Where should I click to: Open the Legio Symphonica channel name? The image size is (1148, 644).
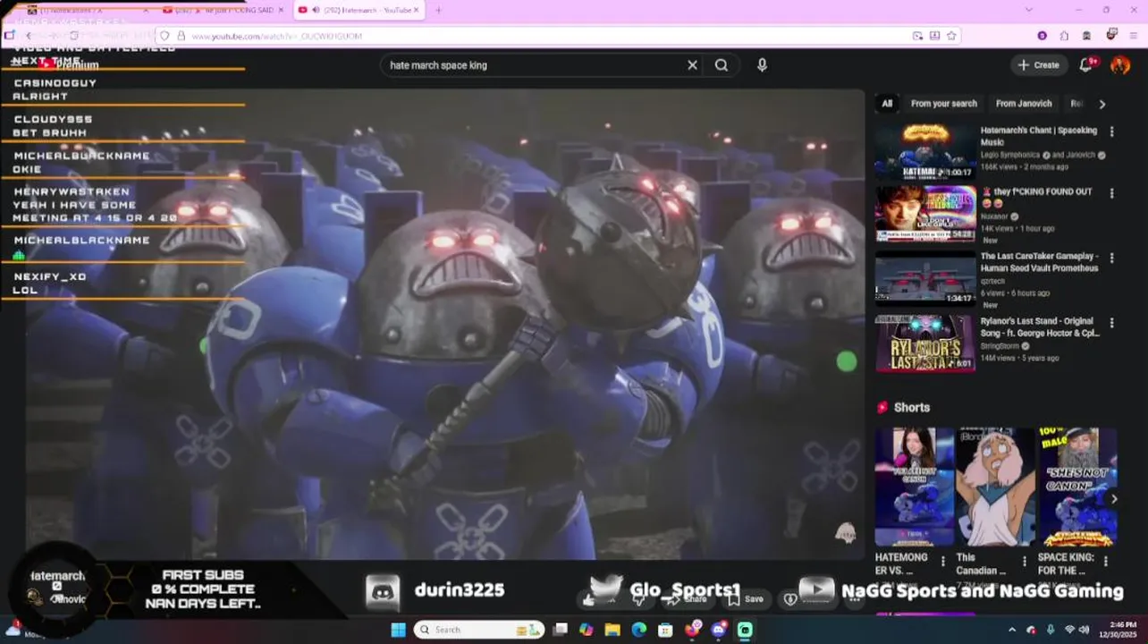click(1010, 155)
